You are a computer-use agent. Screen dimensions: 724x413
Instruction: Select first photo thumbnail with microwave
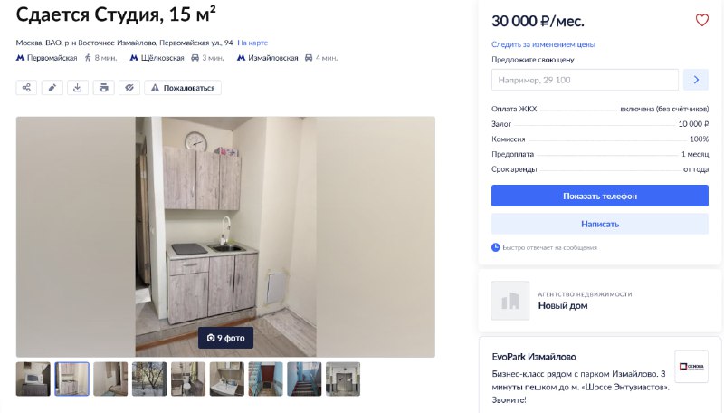(x=33, y=379)
